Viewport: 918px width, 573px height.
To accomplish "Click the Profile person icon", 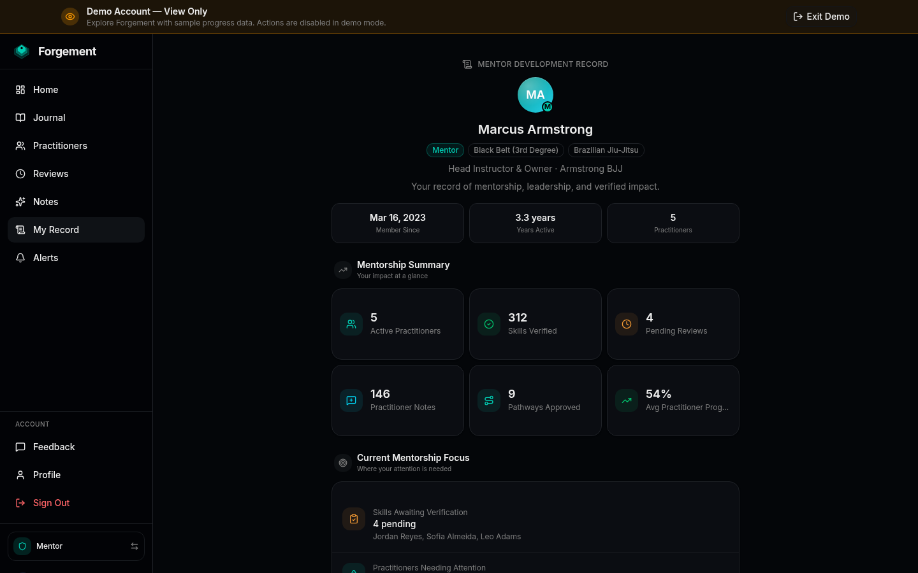I will pos(20,475).
